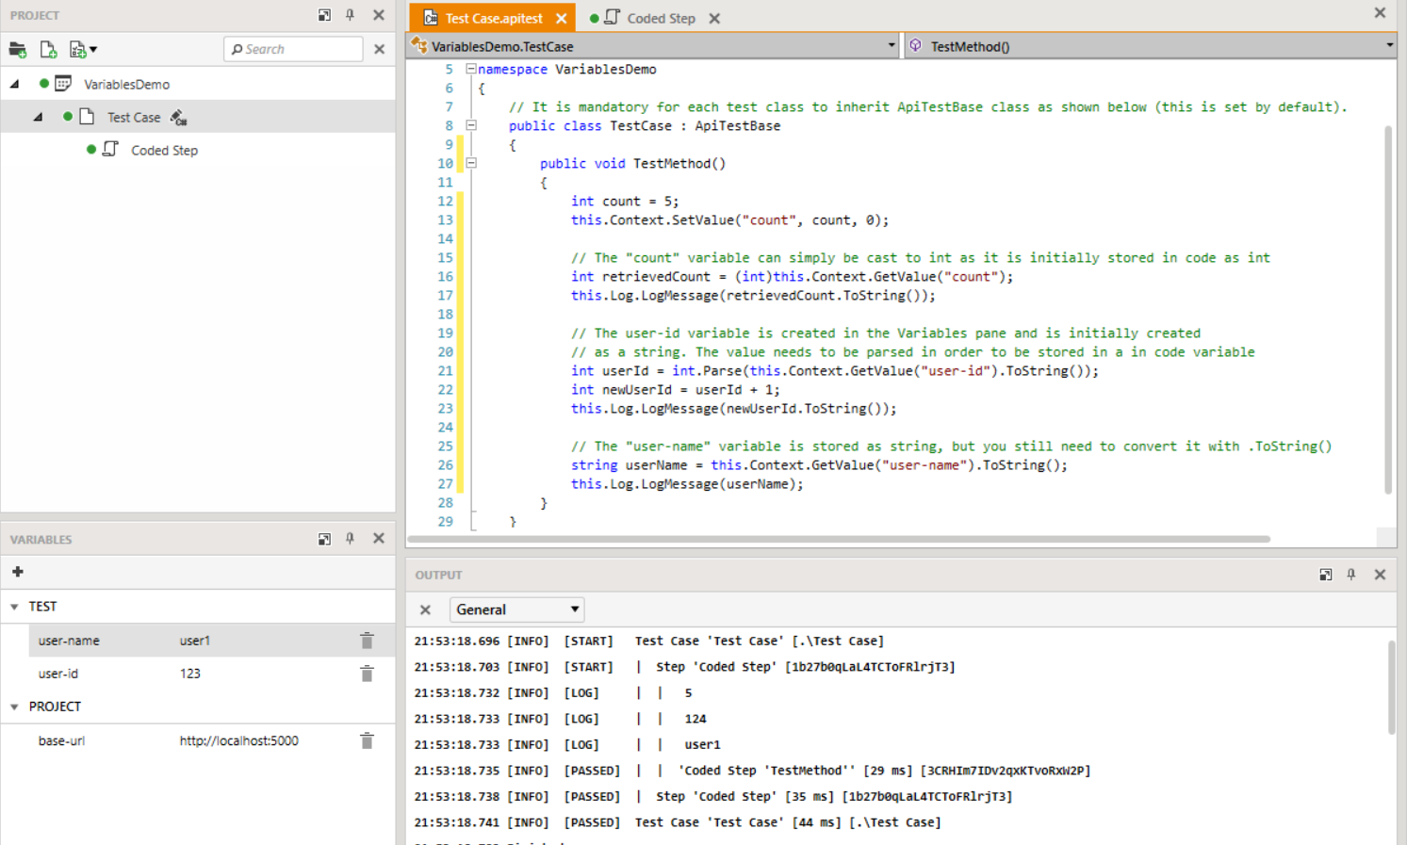The image size is (1407, 845).
Task: Delete the base-url variable
Action: (x=367, y=740)
